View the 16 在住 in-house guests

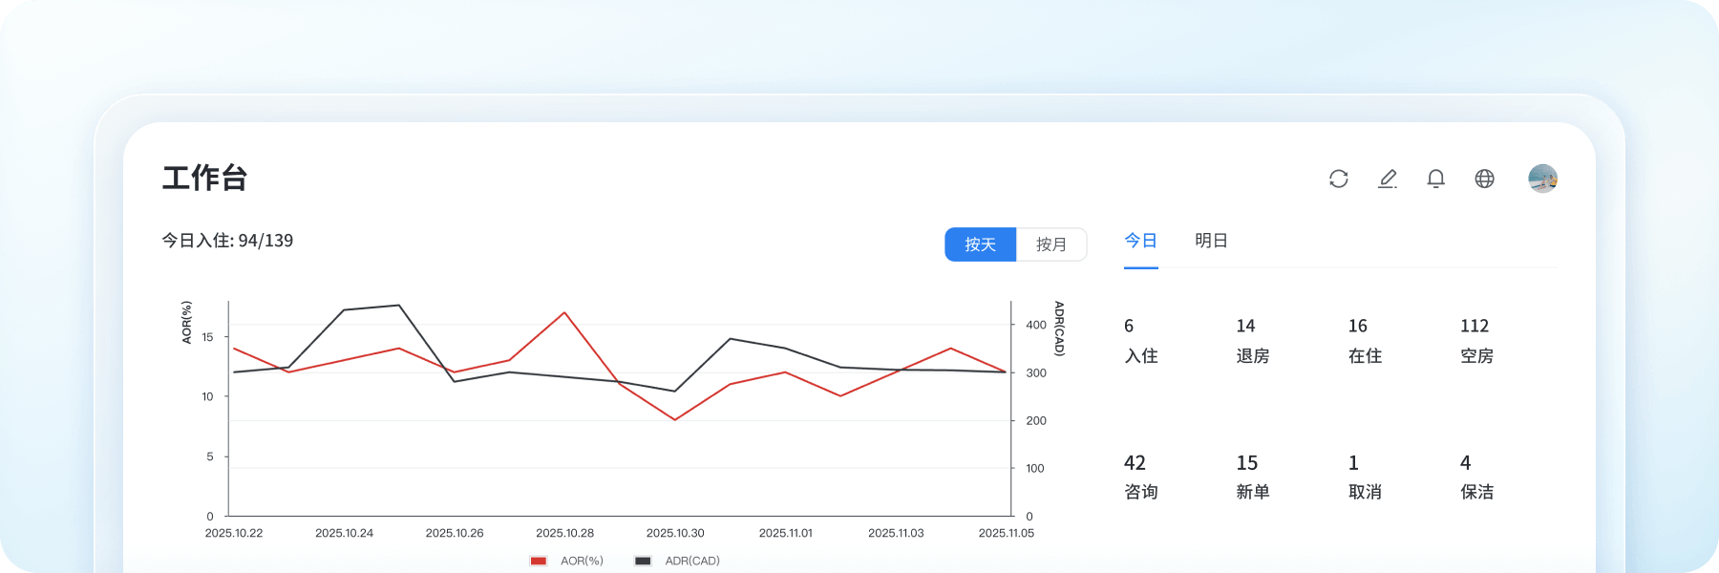pyautogui.click(x=1365, y=341)
